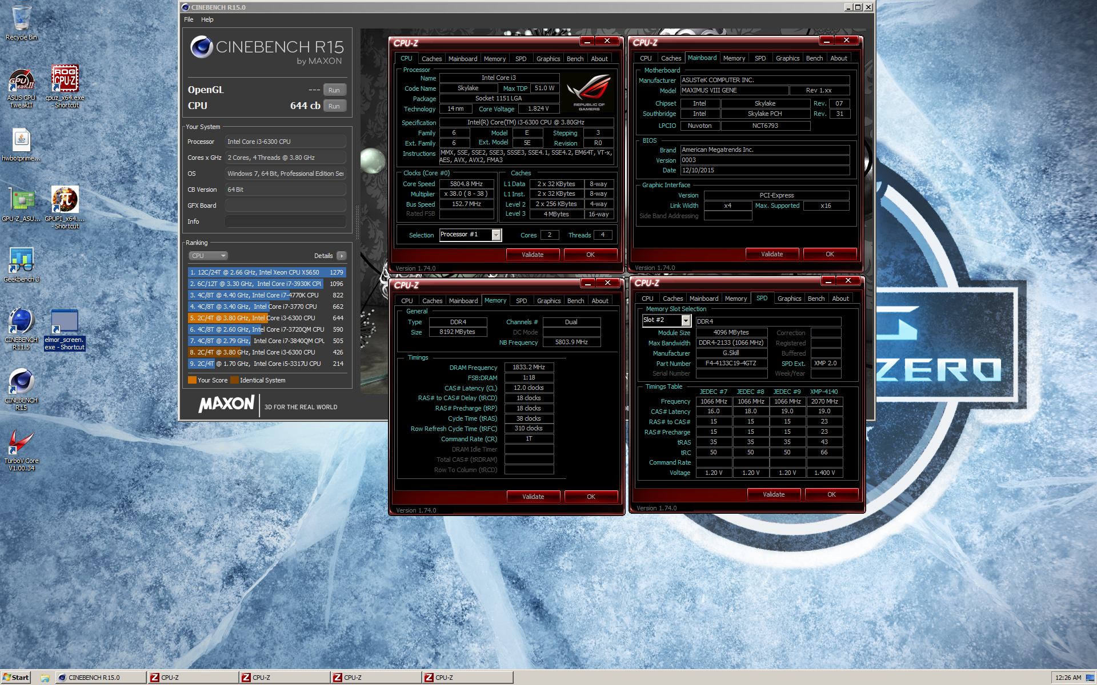The image size is (1097, 685).
Task: Open the GPUPI x64 shortcut icon
Action: (x=65, y=208)
